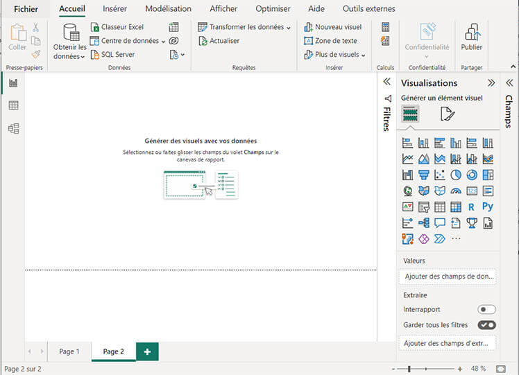Click the zoom slider handle

click(409, 369)
